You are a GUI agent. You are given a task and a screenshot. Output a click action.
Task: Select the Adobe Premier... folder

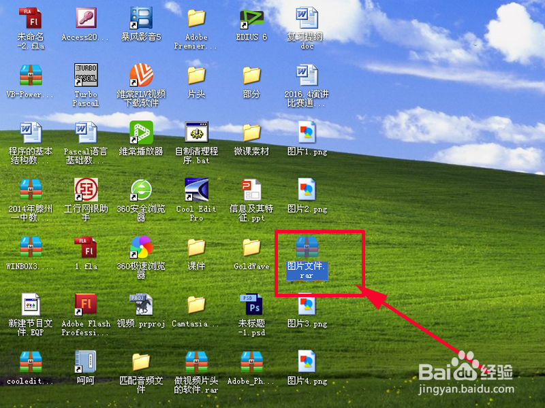pyautogui.click(x=196, y=18)
